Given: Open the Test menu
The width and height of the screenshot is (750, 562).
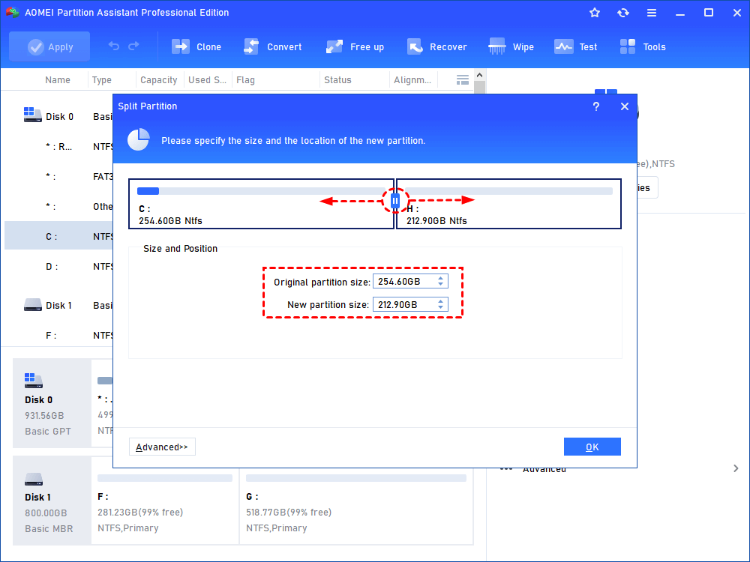Looking at the screenshot, I should click(576, 46).
